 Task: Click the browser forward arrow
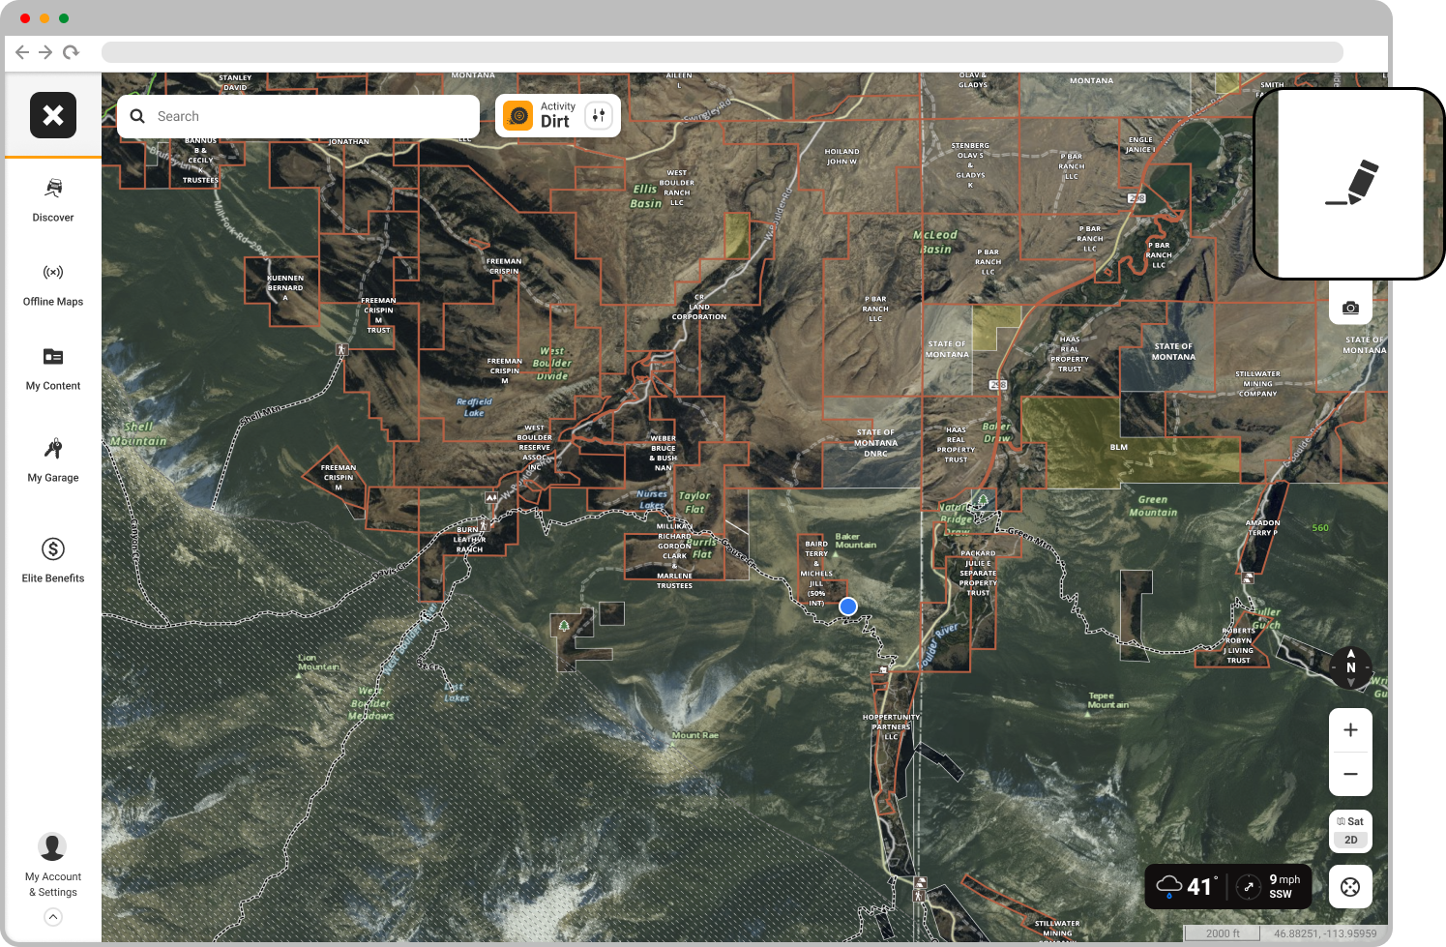point(45,52)
